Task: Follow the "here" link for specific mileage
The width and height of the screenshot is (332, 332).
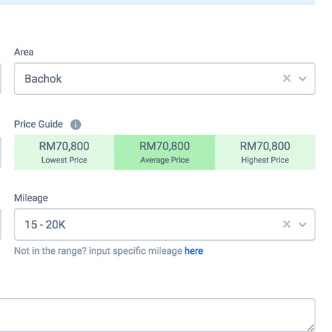Action: (194, 251)
